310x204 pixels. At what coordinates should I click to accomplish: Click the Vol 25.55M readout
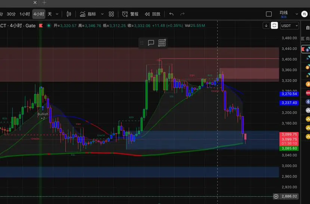pos(195,25)
